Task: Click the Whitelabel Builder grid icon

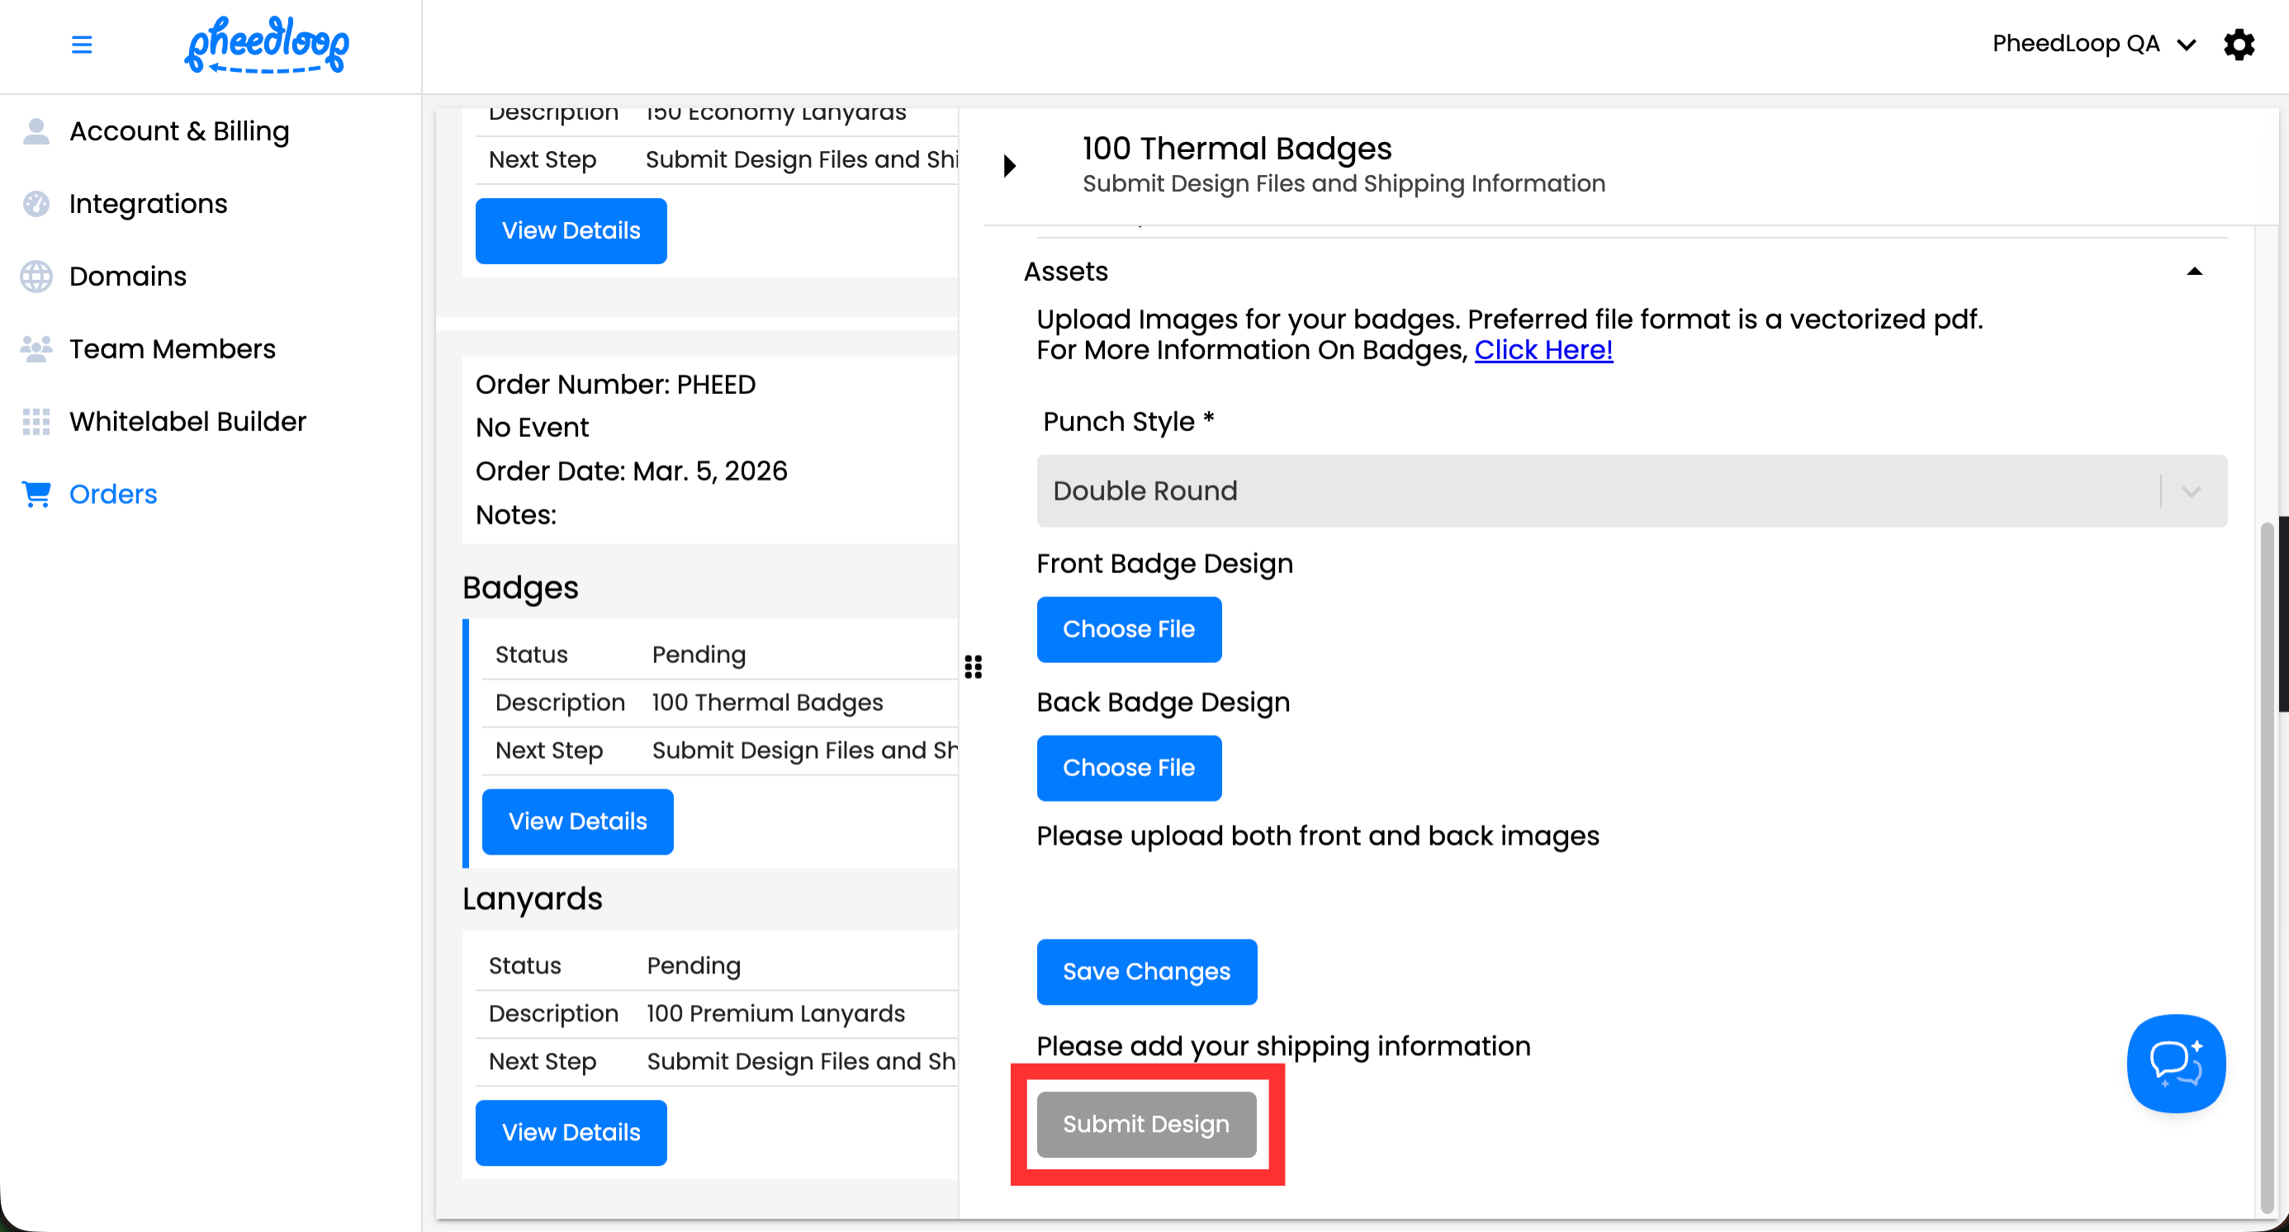Action: [36, 421]
